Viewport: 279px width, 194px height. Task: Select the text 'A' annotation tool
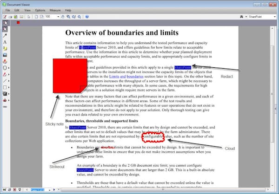(x=5, y=42)
